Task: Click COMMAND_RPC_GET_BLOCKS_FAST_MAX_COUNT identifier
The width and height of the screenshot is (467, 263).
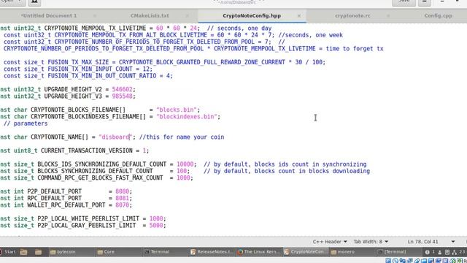Action: (100, 178)
